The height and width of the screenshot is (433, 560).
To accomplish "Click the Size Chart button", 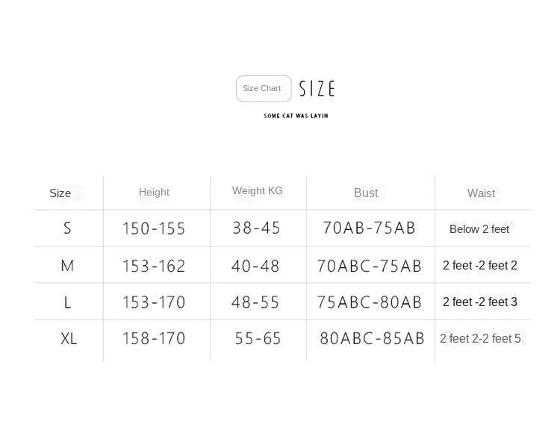I will pyautogui.click(x=263, y=89).
